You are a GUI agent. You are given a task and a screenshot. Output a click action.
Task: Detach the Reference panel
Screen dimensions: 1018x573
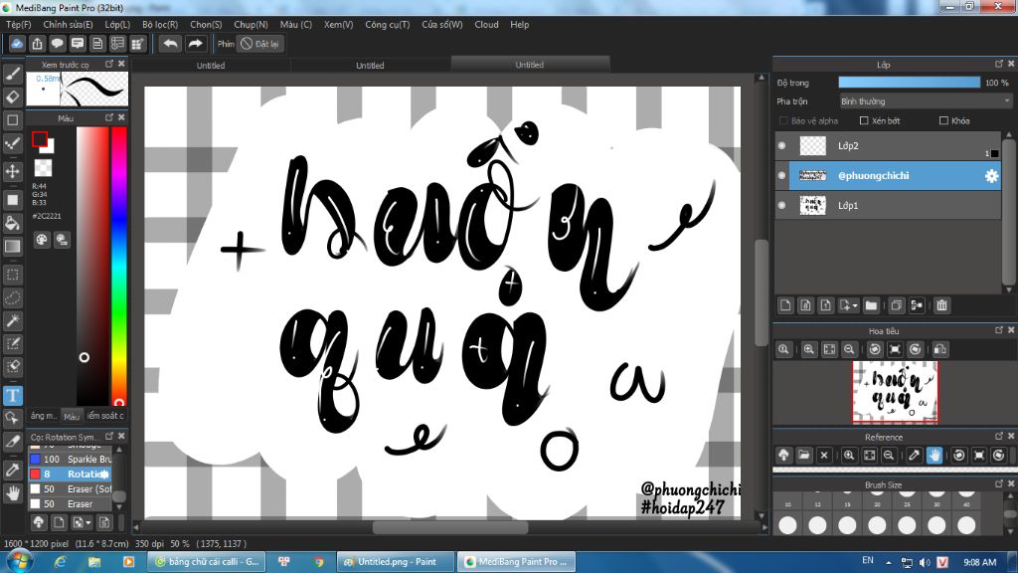pos(998,436)
